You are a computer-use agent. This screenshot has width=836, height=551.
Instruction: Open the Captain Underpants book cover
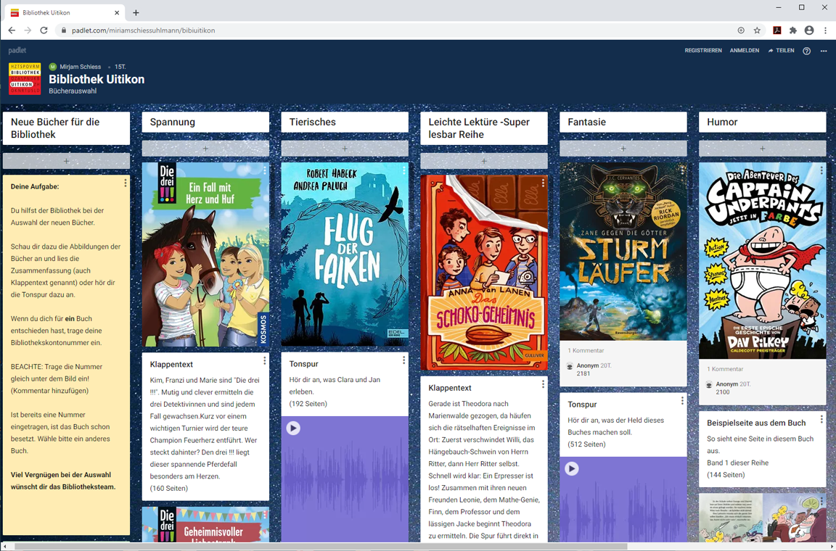tap(762, 260)
